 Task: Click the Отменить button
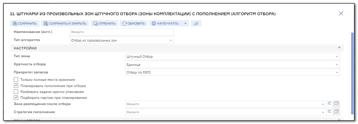click(104, 23)
